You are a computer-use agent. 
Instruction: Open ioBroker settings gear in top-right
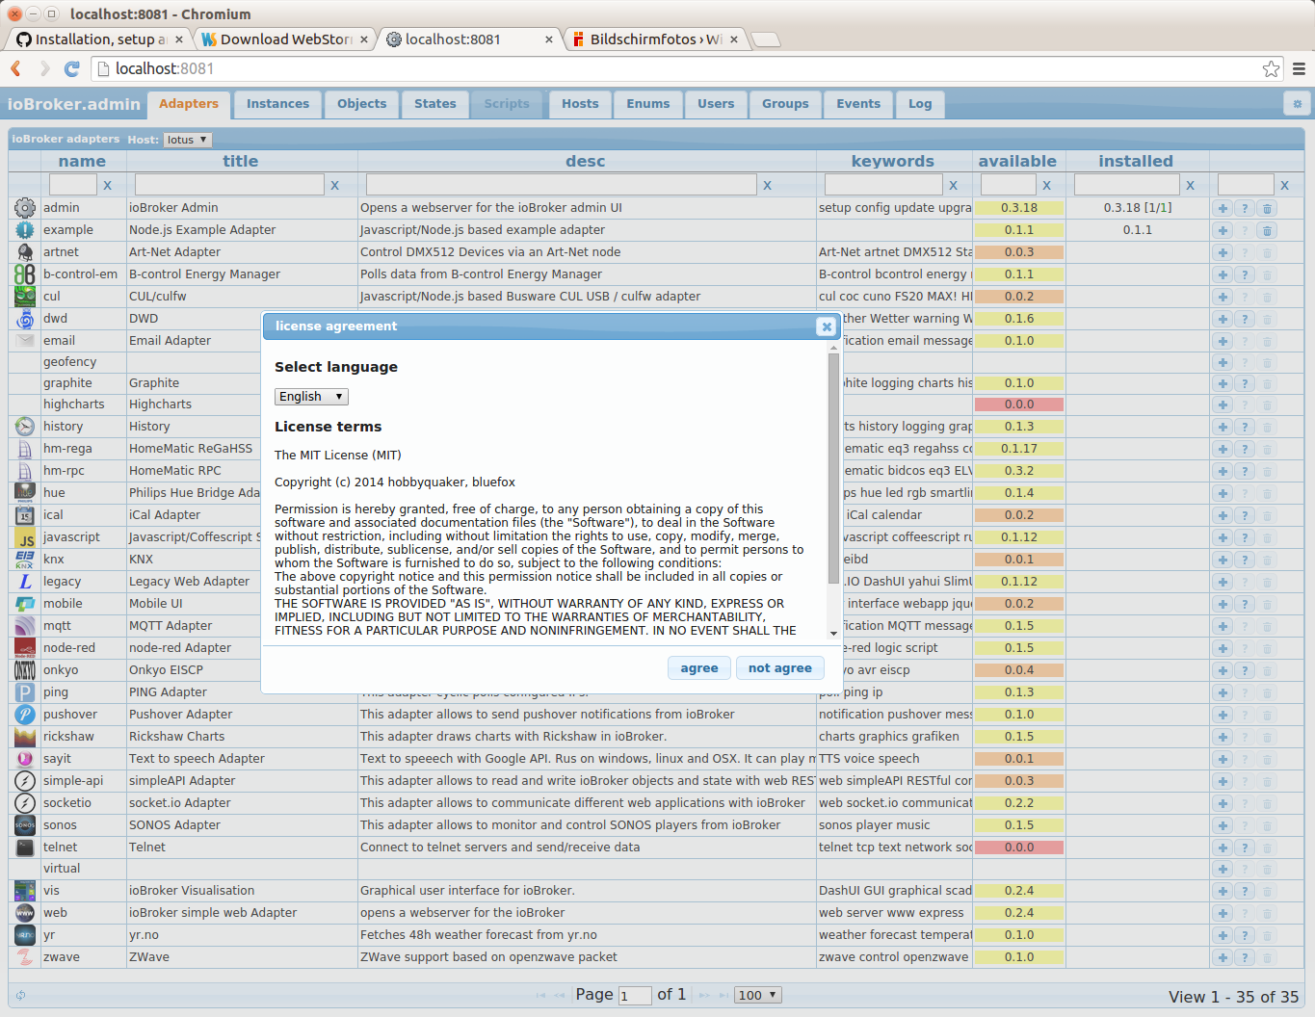[x=1297, y=104]
